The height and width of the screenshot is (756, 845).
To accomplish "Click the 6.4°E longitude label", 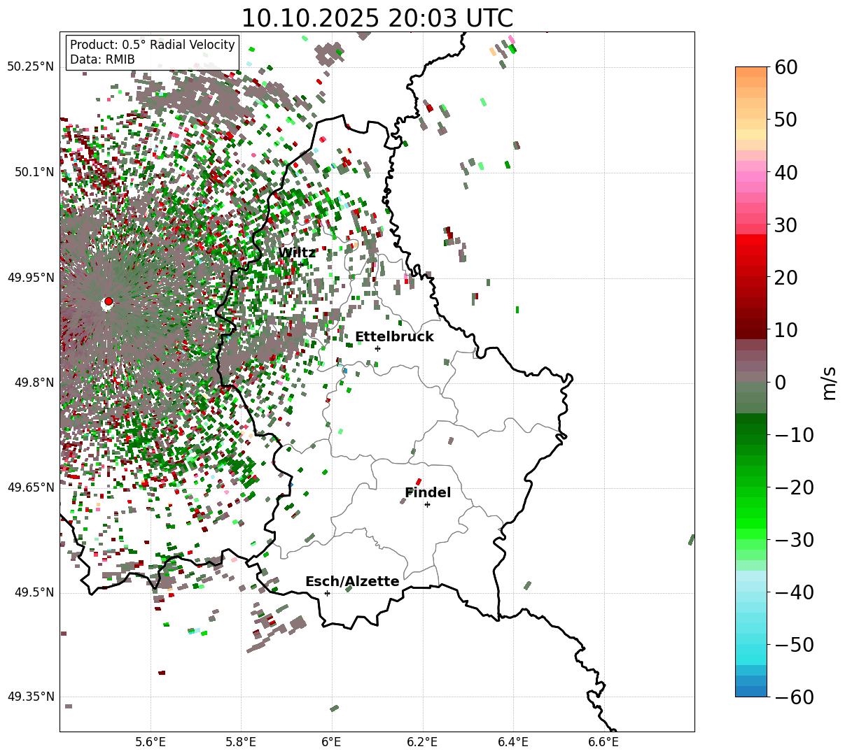I will (x=513, y=743).
